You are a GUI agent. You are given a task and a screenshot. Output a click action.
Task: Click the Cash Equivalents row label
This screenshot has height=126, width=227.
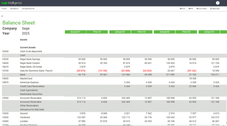[x=29, y=90]
